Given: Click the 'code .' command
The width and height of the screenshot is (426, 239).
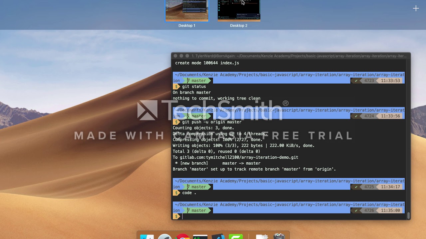Looking at the screenshot, I should click(189, 193).
